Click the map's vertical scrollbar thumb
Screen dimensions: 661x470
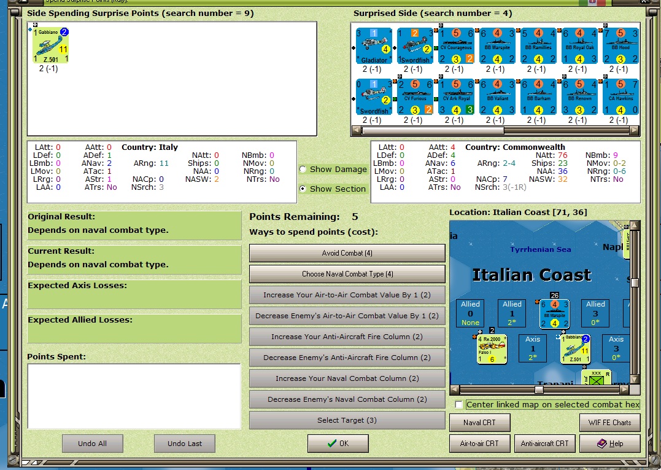click(635, 282)
